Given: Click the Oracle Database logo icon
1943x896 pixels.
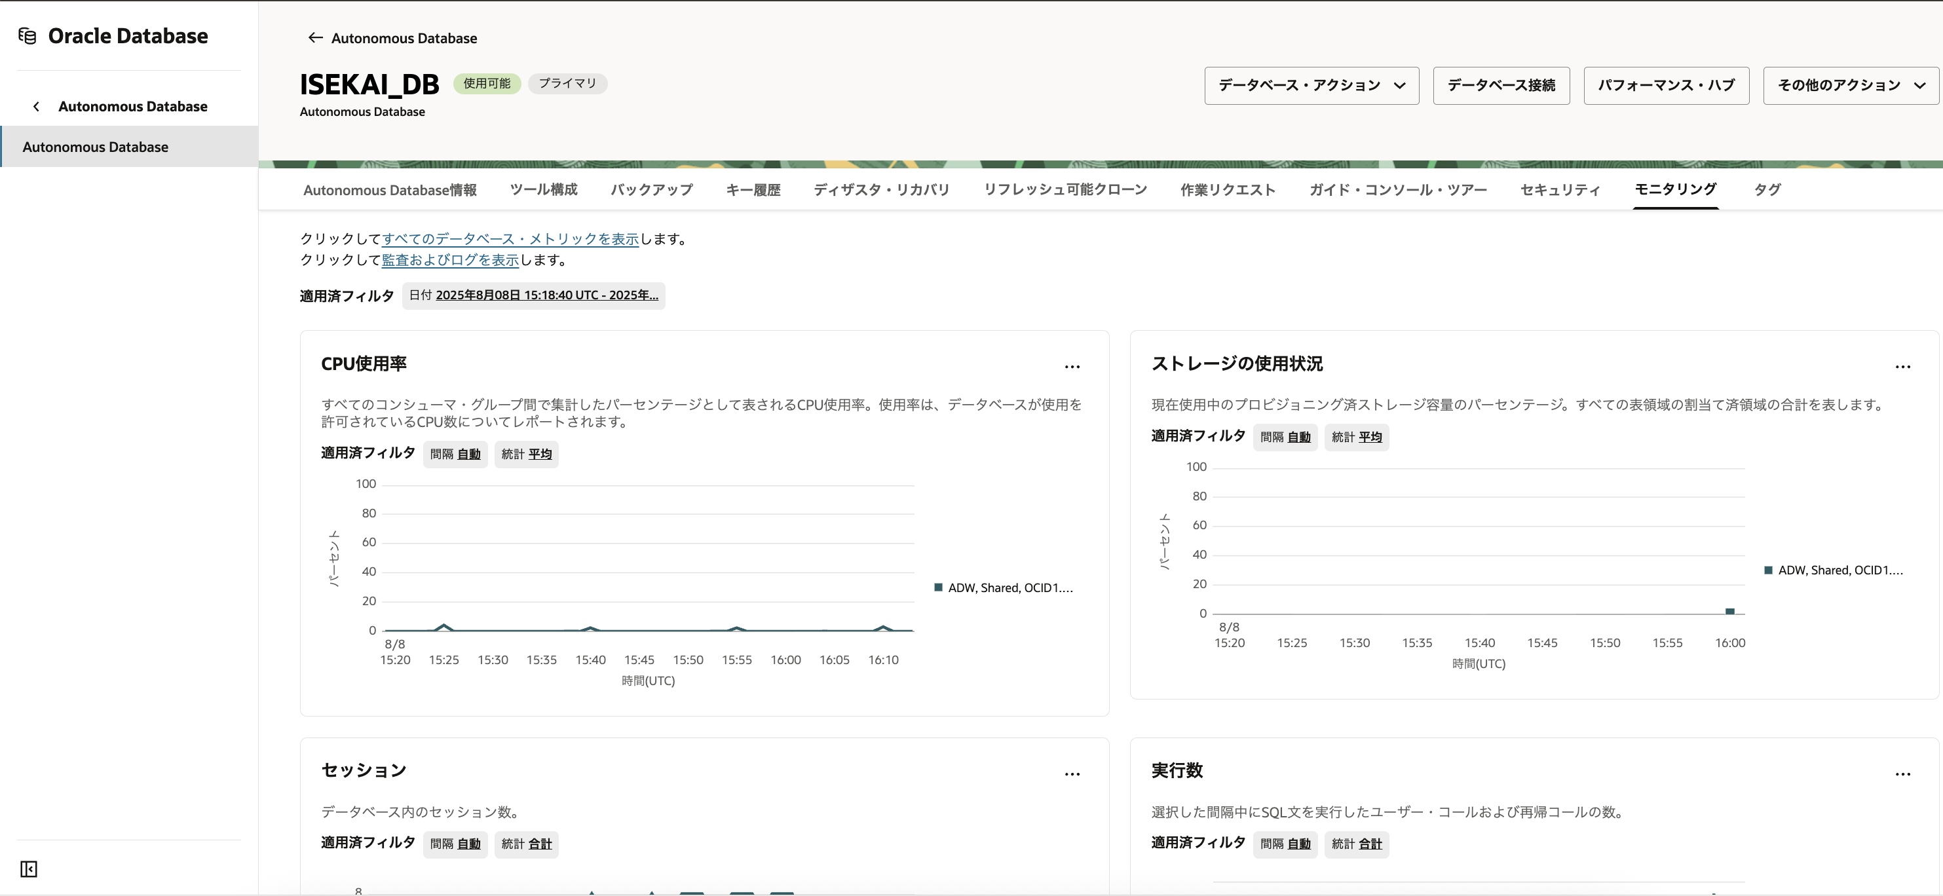Looking at the screenshot, I should 28,35.
